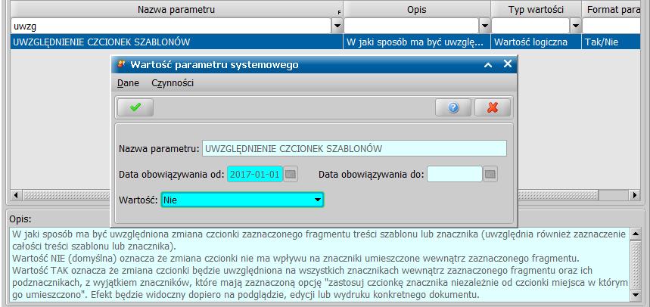Open help with the blue question mark button
650x307 pixels.
tap(453, 107)
